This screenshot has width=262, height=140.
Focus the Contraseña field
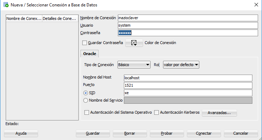[188, 33]
